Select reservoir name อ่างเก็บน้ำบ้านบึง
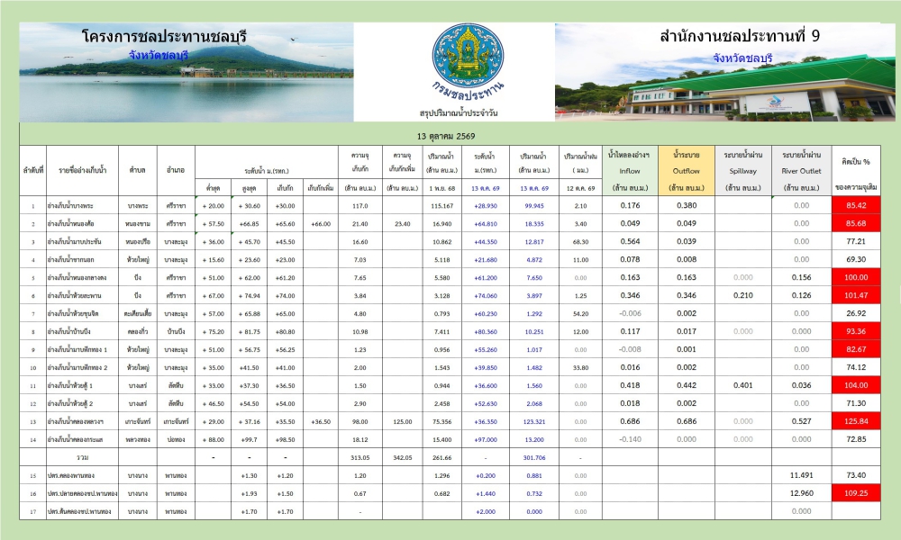 pos(69,332)
